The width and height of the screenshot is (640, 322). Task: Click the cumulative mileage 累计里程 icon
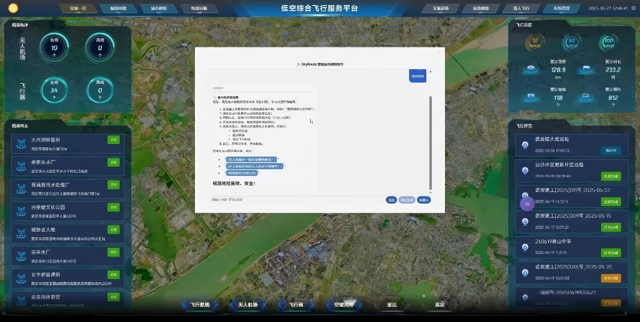[x=530, y=69]
